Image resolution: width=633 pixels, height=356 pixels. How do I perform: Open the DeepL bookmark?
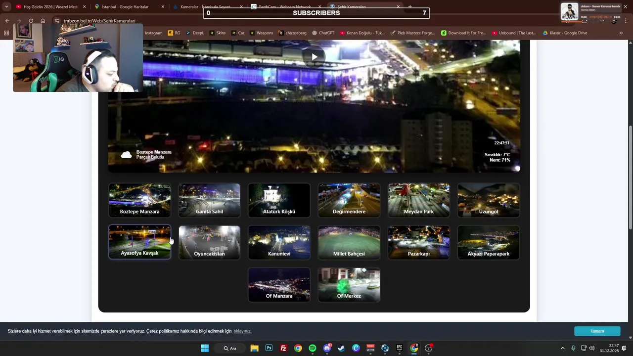[195, 33]
